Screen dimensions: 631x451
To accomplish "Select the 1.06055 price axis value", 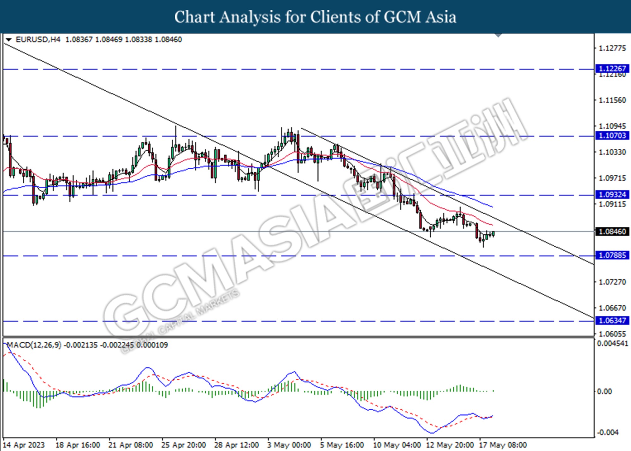I will (612, 334).
